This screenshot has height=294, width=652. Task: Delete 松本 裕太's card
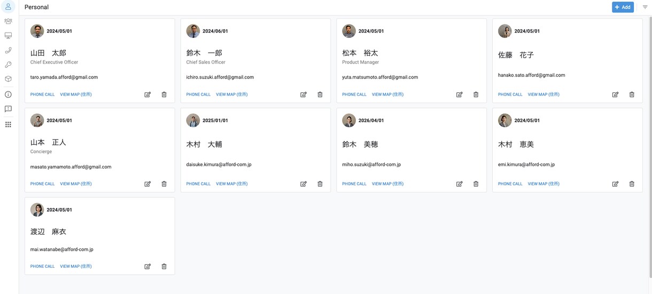(x=476, y=95)
